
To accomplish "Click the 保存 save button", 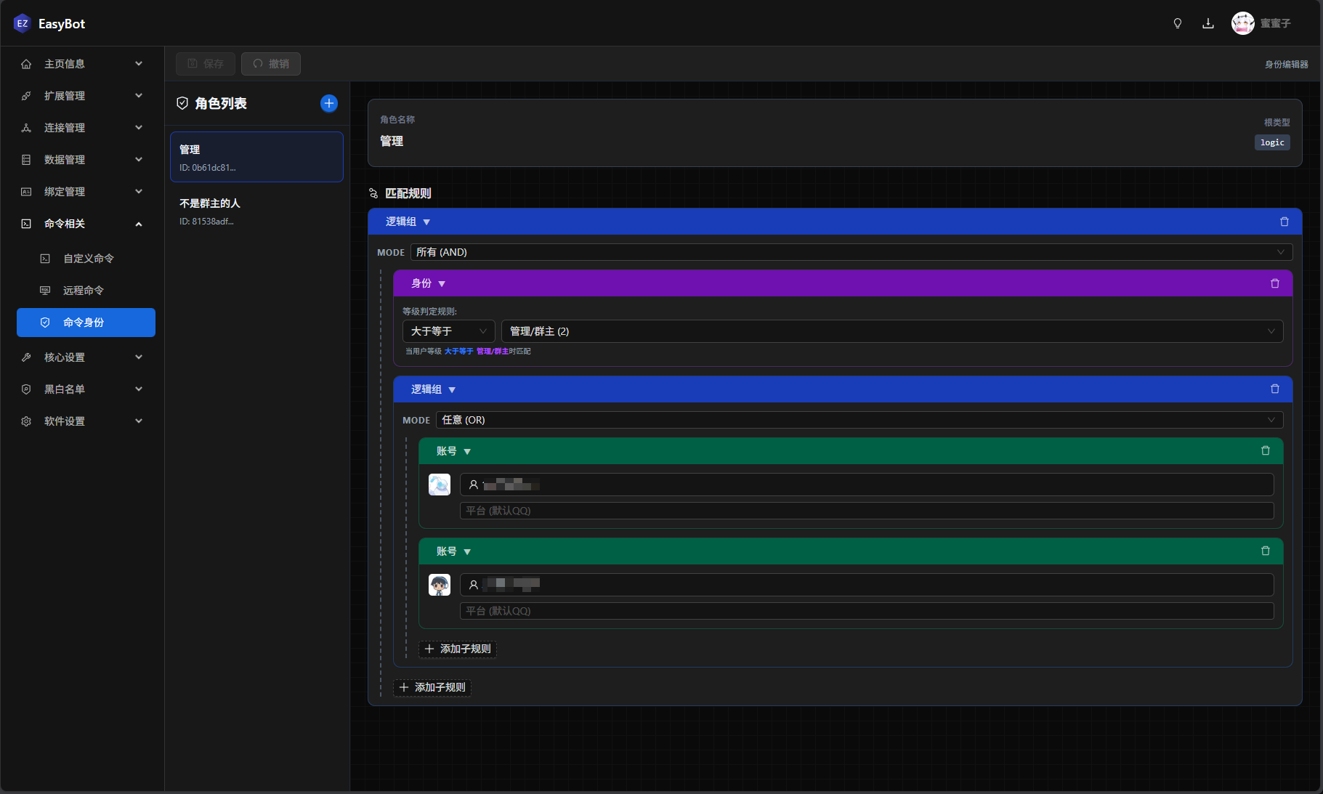I will point(205,64).
